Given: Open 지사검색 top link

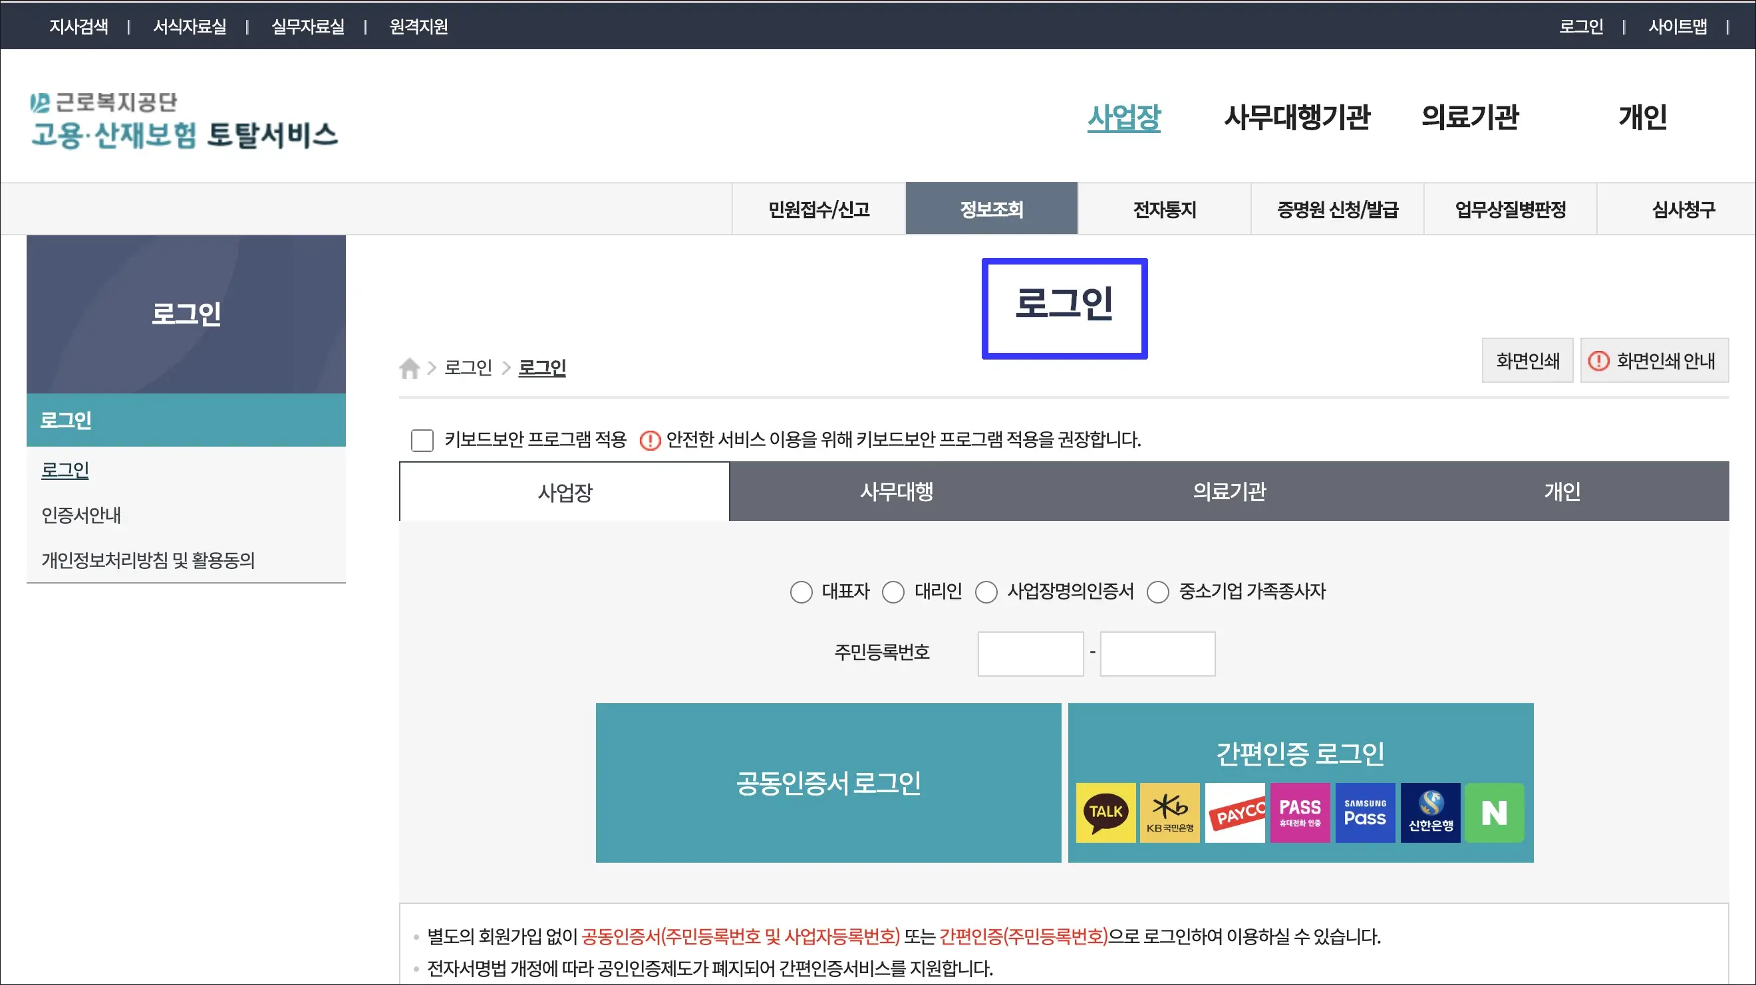Looking at the screenshot, I should point(78,27).
